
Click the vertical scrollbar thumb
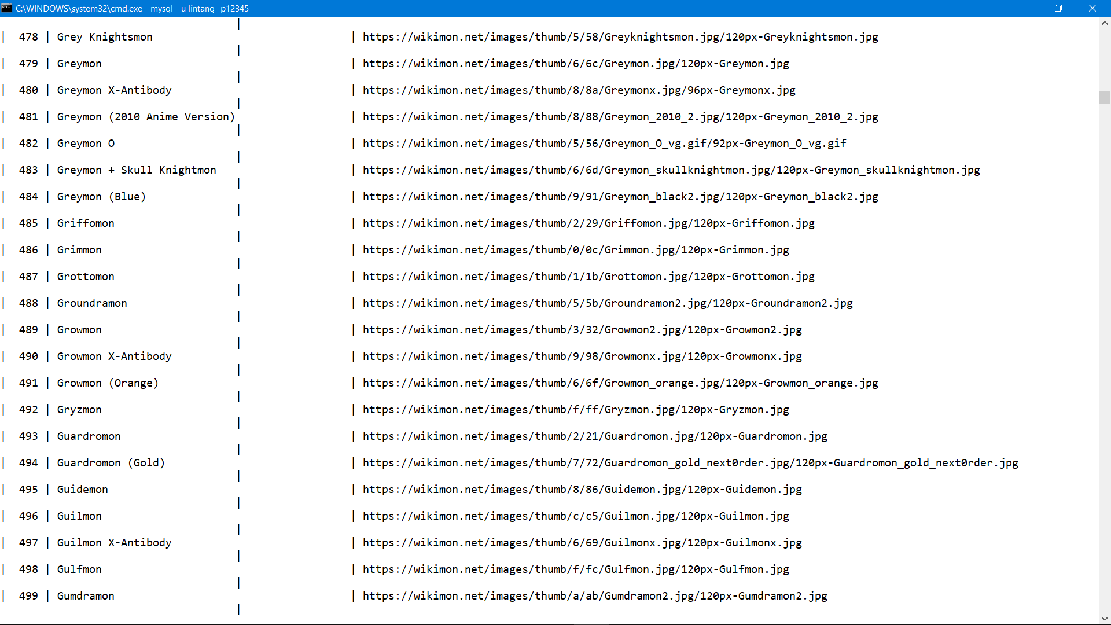pos(1105,97)
